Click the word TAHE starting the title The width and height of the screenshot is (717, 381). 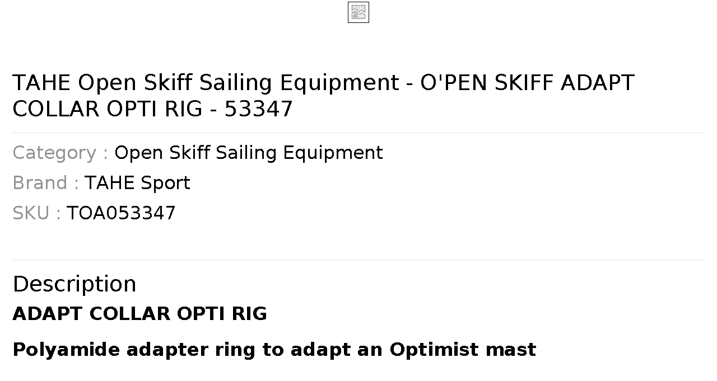coord(42,83)
